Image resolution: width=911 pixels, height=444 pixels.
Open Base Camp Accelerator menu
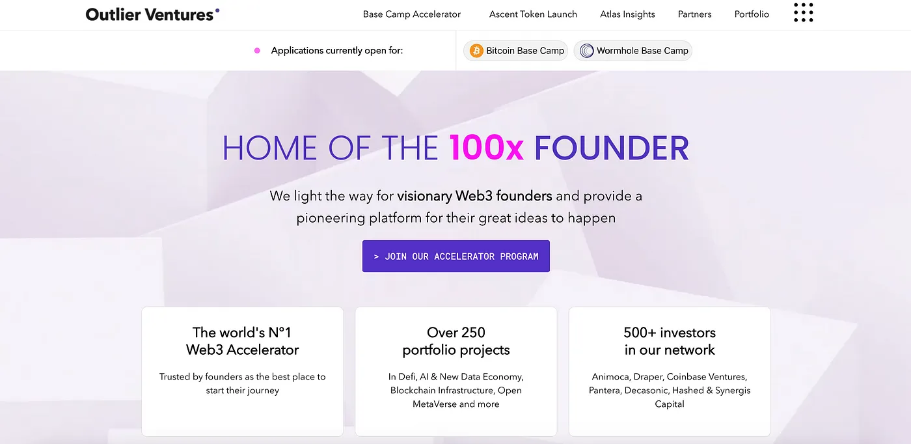coord(411,14)
